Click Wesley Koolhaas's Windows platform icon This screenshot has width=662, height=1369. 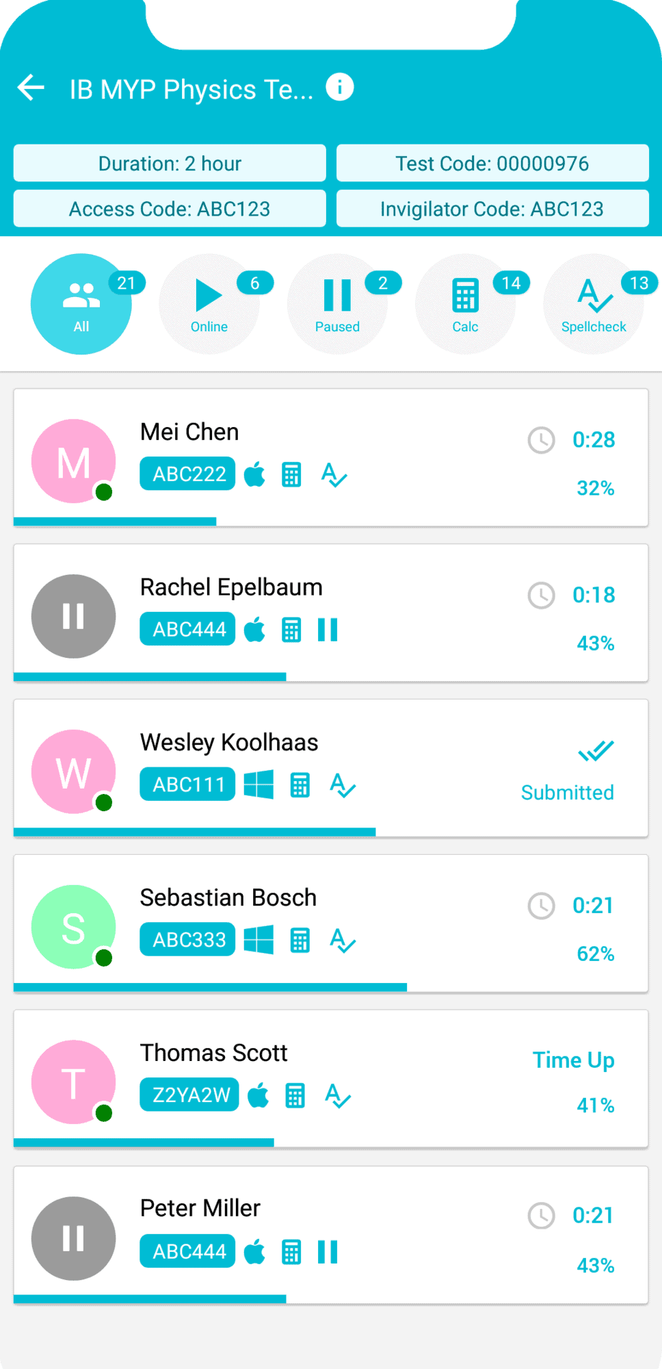(259, 784)
